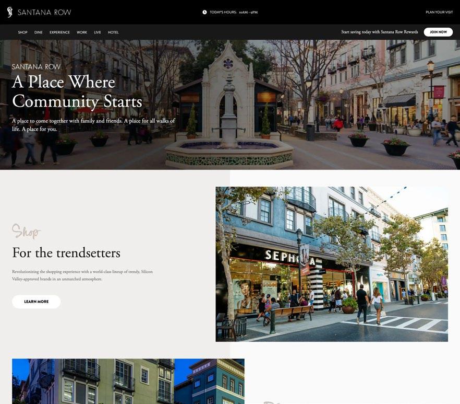The height and width of the screenshot is (404, 460).
Task: Click the Santana Row wordmark in header
Action: tap(44, 13)
